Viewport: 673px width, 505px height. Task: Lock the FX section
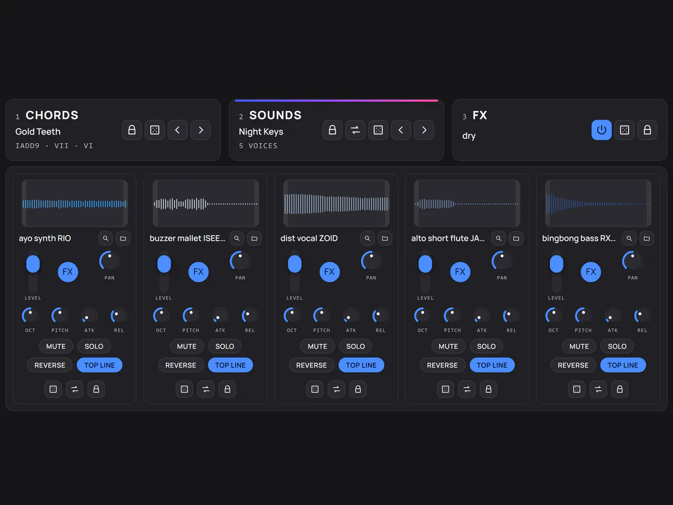click(x=647, y=130)
